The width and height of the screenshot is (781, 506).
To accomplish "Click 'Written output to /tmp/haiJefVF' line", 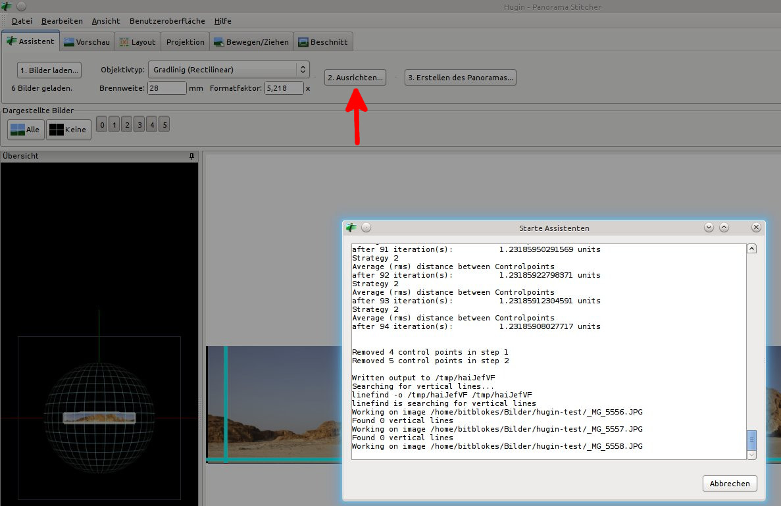I will pyautogui.click(x=423, y=378).
